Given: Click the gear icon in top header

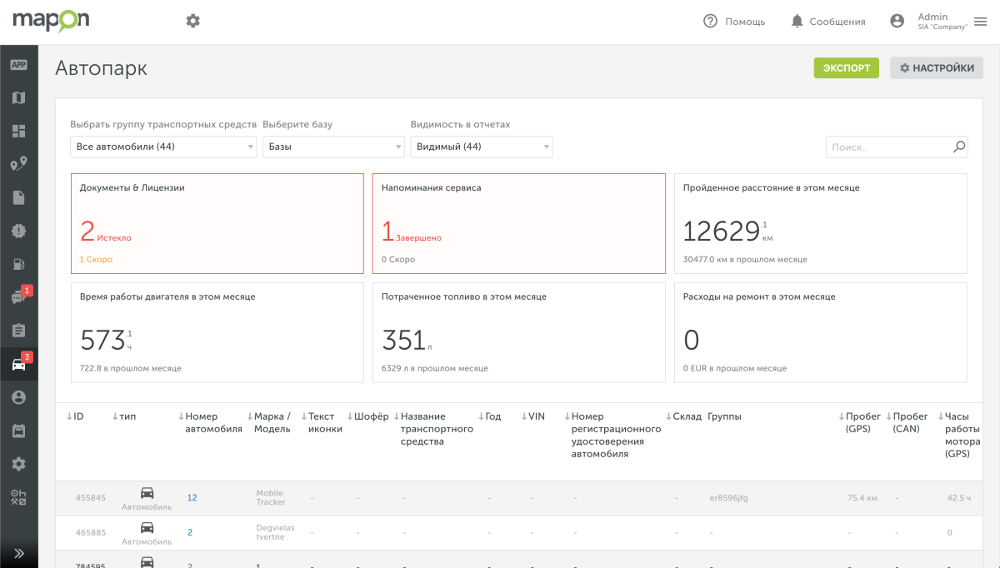Looking at the screenshot, I should 193,21.
